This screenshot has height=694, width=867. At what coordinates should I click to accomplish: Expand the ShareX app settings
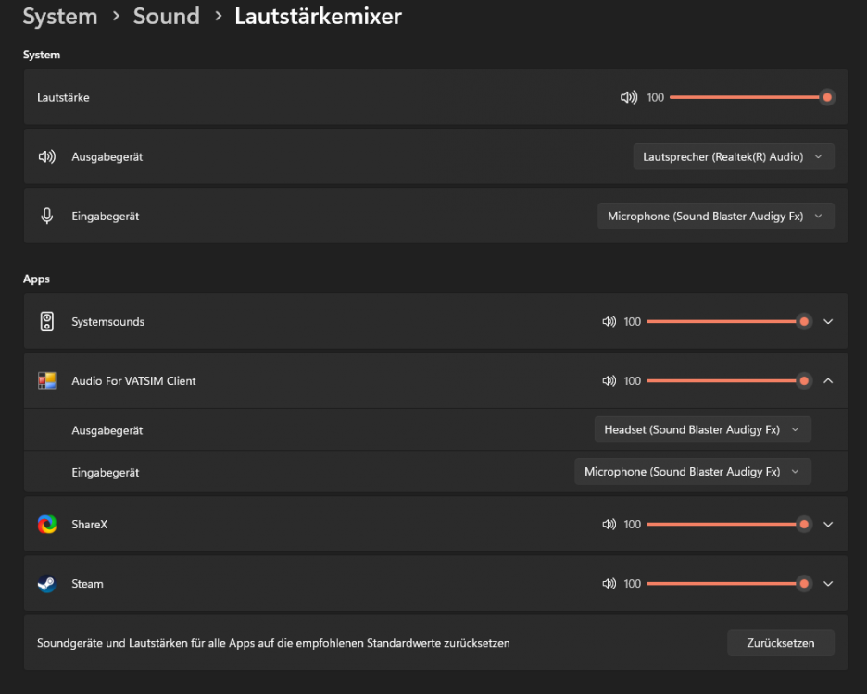[828, 524]
